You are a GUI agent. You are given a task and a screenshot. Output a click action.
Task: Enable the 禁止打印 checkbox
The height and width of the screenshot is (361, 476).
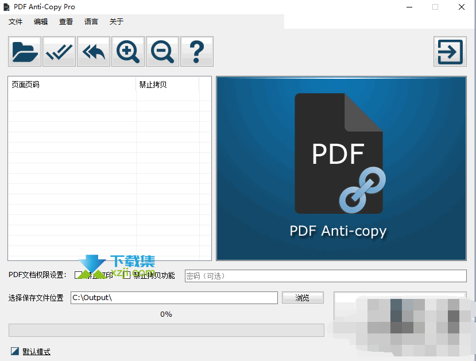pyautogui.click(x=78, y=275)
